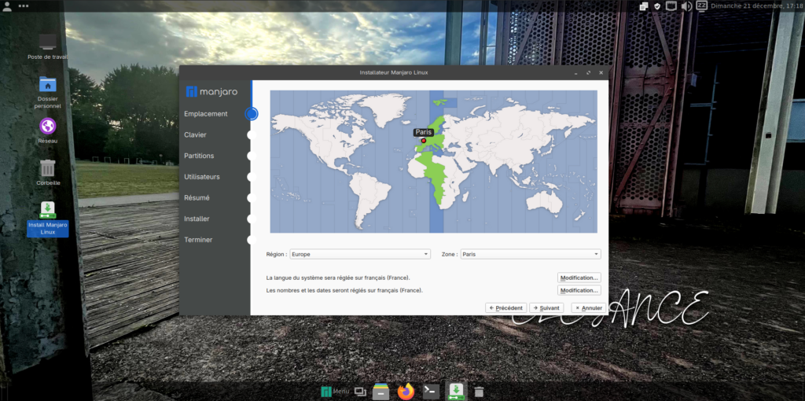Expand the Région dropdown

tap(360, 254)
